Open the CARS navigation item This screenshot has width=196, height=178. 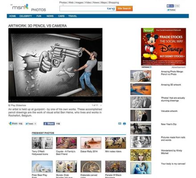61,16
